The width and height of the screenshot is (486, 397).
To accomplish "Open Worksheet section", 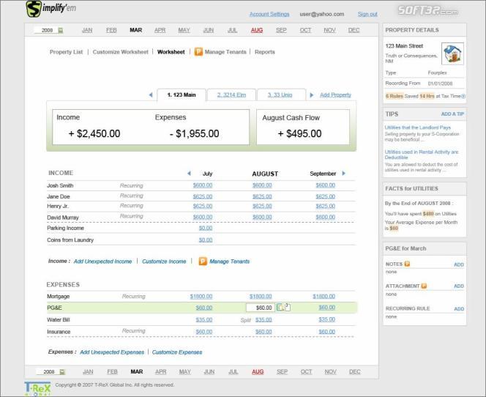I will (x=171, y=52).
